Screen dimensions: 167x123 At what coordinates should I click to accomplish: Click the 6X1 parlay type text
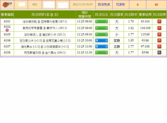35,4
